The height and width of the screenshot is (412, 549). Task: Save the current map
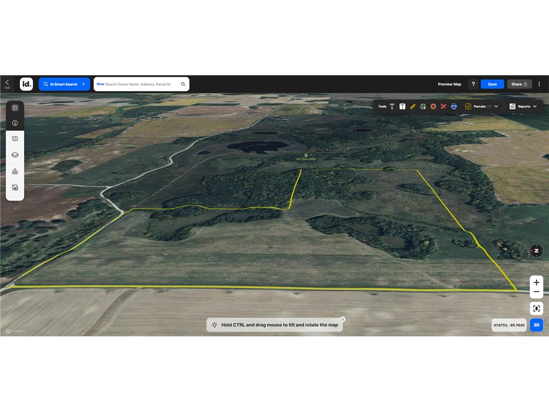tap(492, 84)
